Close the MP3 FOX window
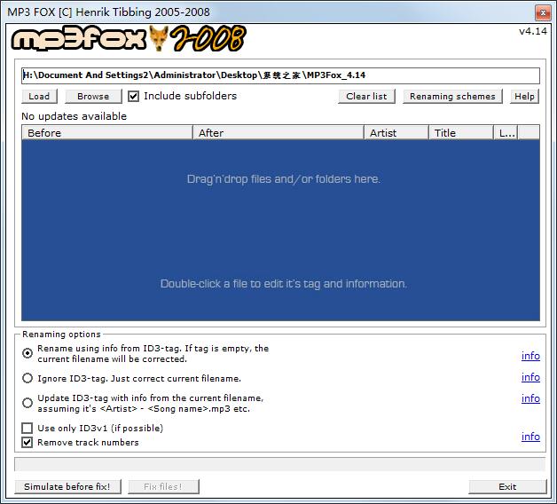Image resolution: width=557 pixels, height=504 pixels. 541,12
